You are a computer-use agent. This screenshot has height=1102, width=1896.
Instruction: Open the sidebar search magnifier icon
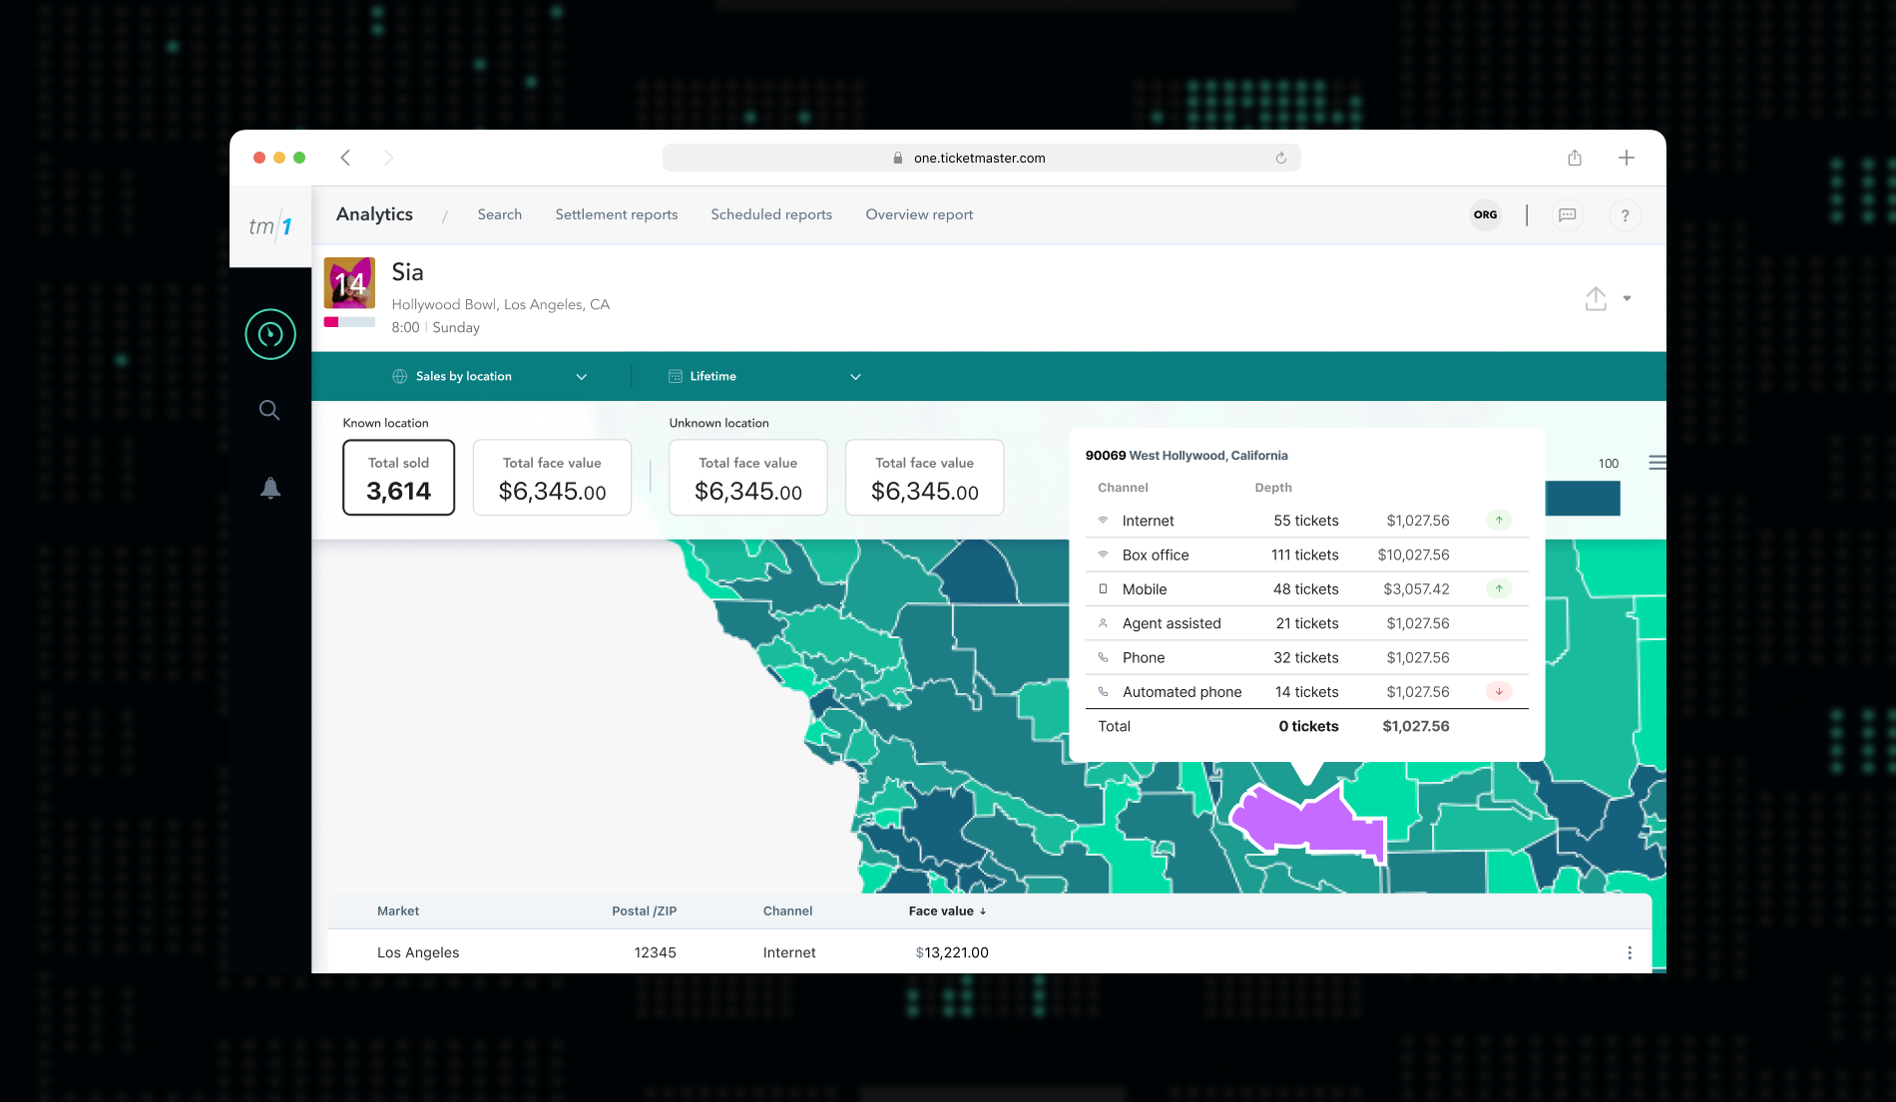pos(269,410)
